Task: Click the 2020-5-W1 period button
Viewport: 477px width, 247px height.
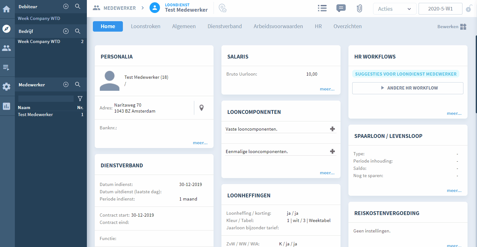Action: pyautogui.click(x=440, y=9)
